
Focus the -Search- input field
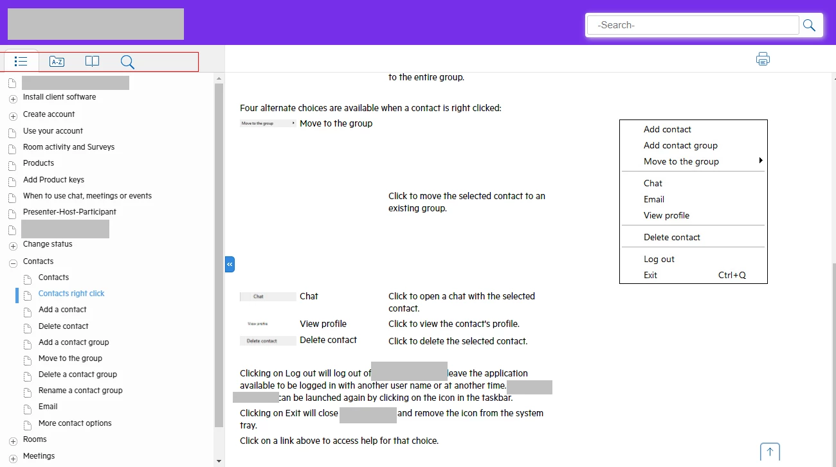tap(693, 25)
